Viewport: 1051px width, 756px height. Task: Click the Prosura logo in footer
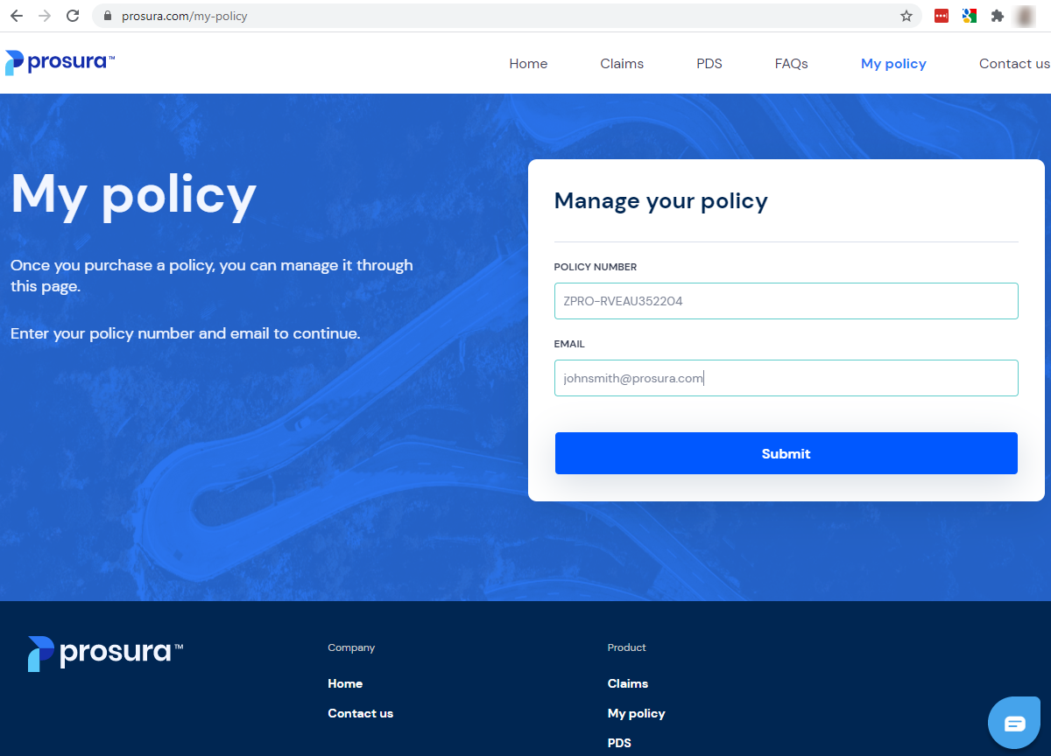pyautogui.click(x=105, y=654)
